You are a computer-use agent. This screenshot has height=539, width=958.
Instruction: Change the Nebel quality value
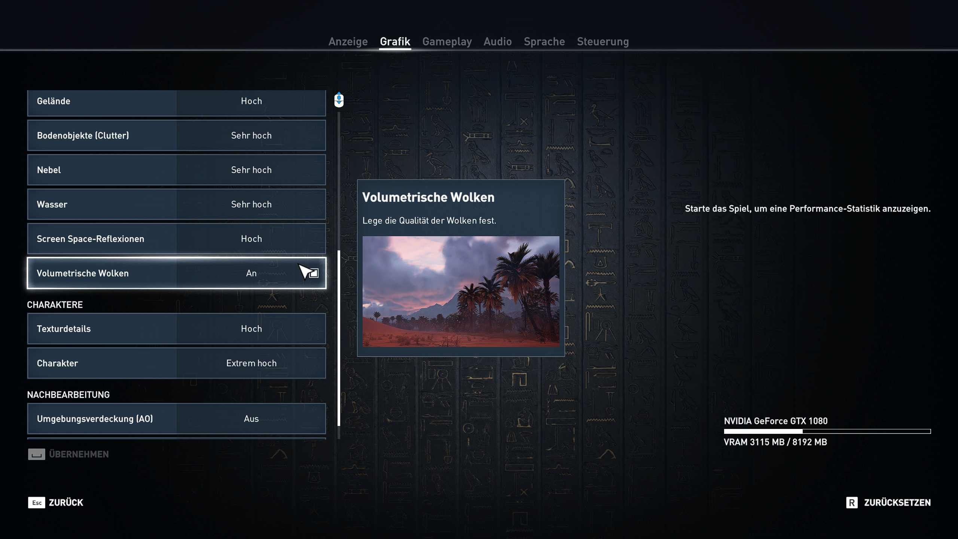click(x=251, y=170)
